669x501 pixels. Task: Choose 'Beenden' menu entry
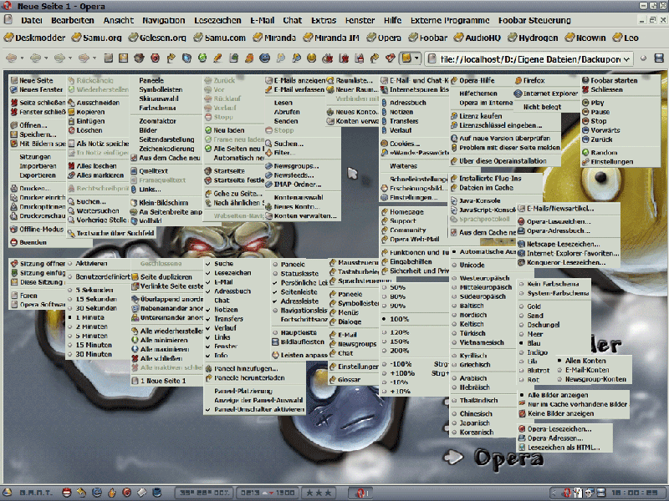coord(28,242)
